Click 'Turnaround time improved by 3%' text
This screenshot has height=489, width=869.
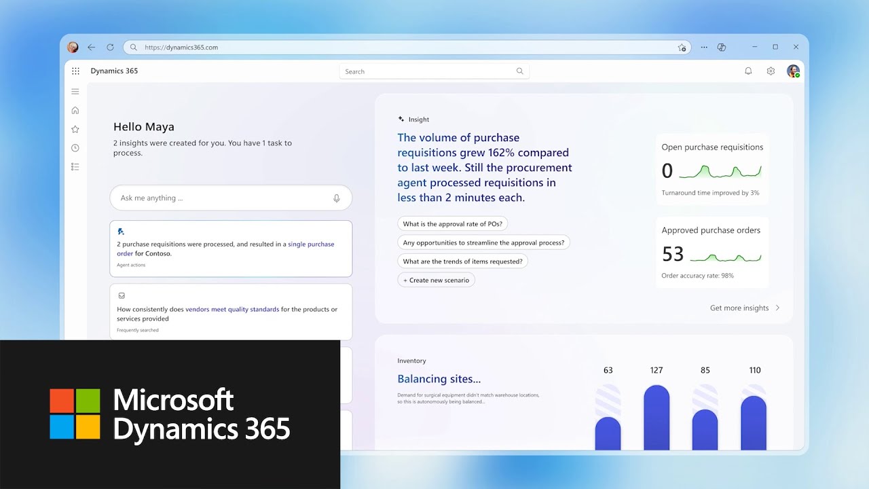point(710,193)
